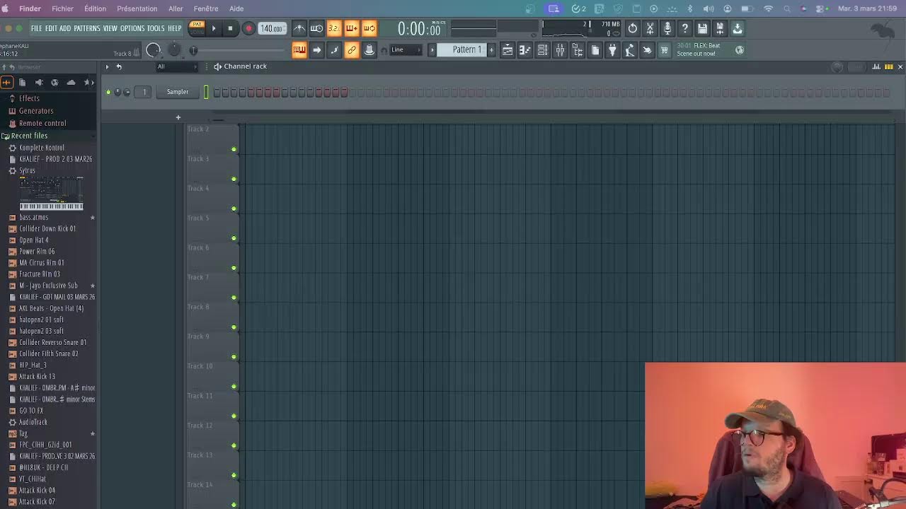Open the PATTERNS menu
The width and height of the screenshot is (906, 509).
(x=86, y=28)
